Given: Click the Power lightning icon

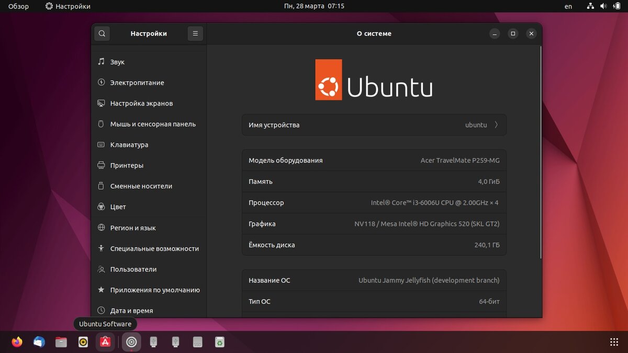Looking at the screenshot, I should (x=101, y=82).
